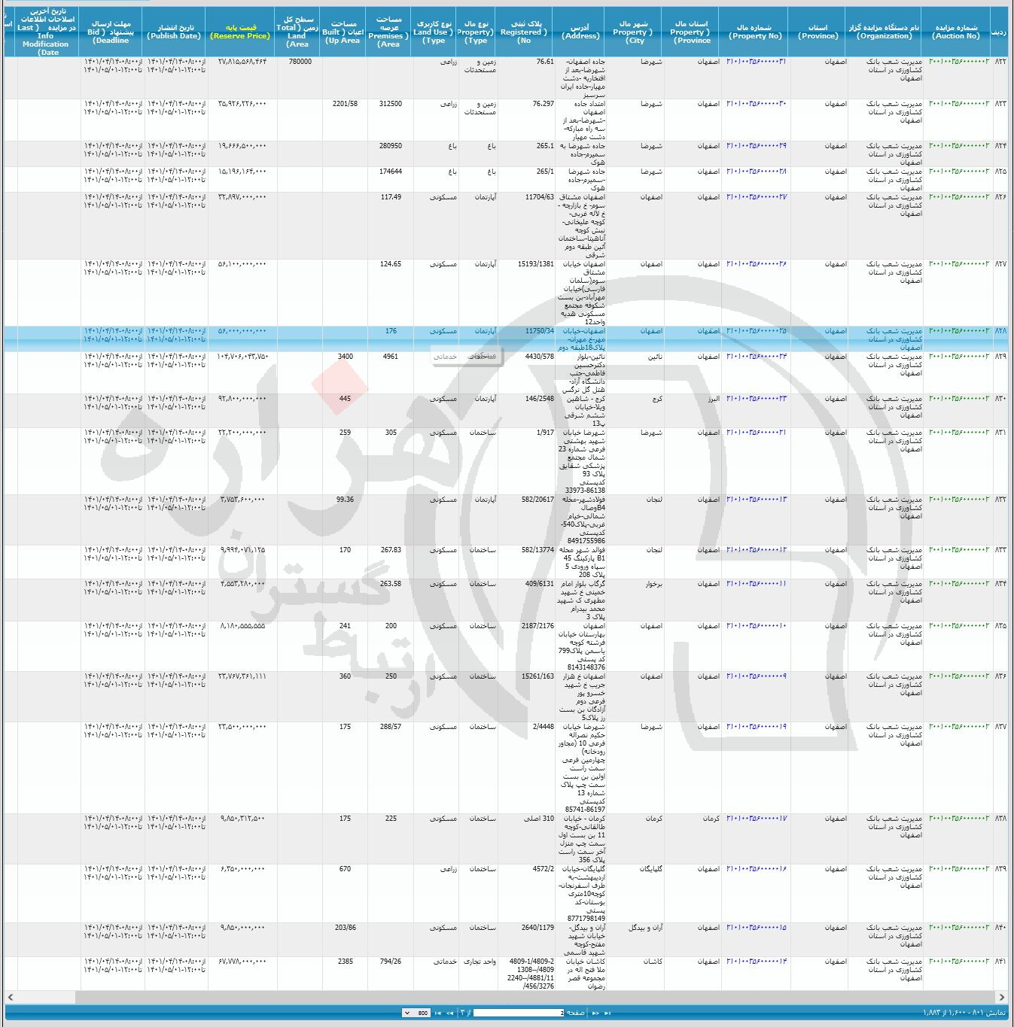This screenshot has width=1014, height=1027.
Task: Click the Premises Area column header
Action: click(388, 32)
